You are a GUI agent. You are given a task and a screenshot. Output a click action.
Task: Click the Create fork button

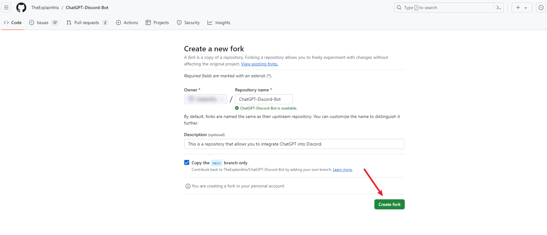coord(389,204)
